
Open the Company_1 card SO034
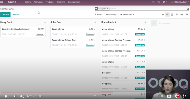[123, 86]
